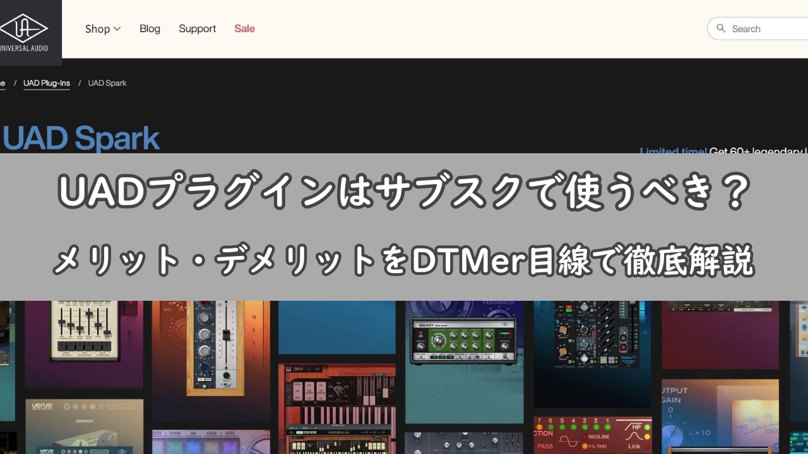Viewport: 808px width, 454px height.
Task: Navigate to the UAD Plug-Ins breadcrumb
Action: point(47,83)
